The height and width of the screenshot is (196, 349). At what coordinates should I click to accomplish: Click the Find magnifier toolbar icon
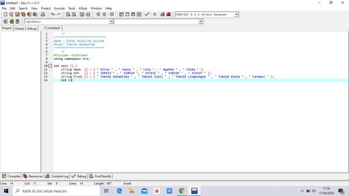click(x=68, y=14)
